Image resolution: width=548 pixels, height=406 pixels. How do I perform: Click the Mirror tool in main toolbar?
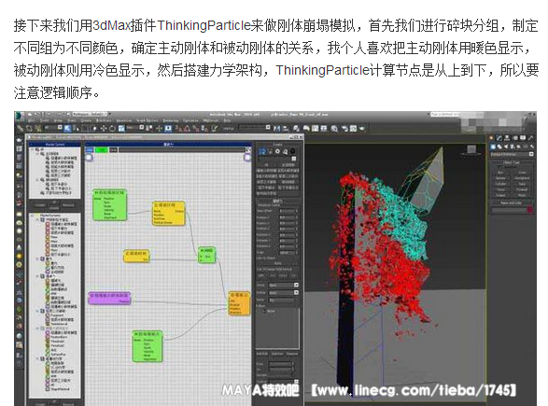[276, 128]
